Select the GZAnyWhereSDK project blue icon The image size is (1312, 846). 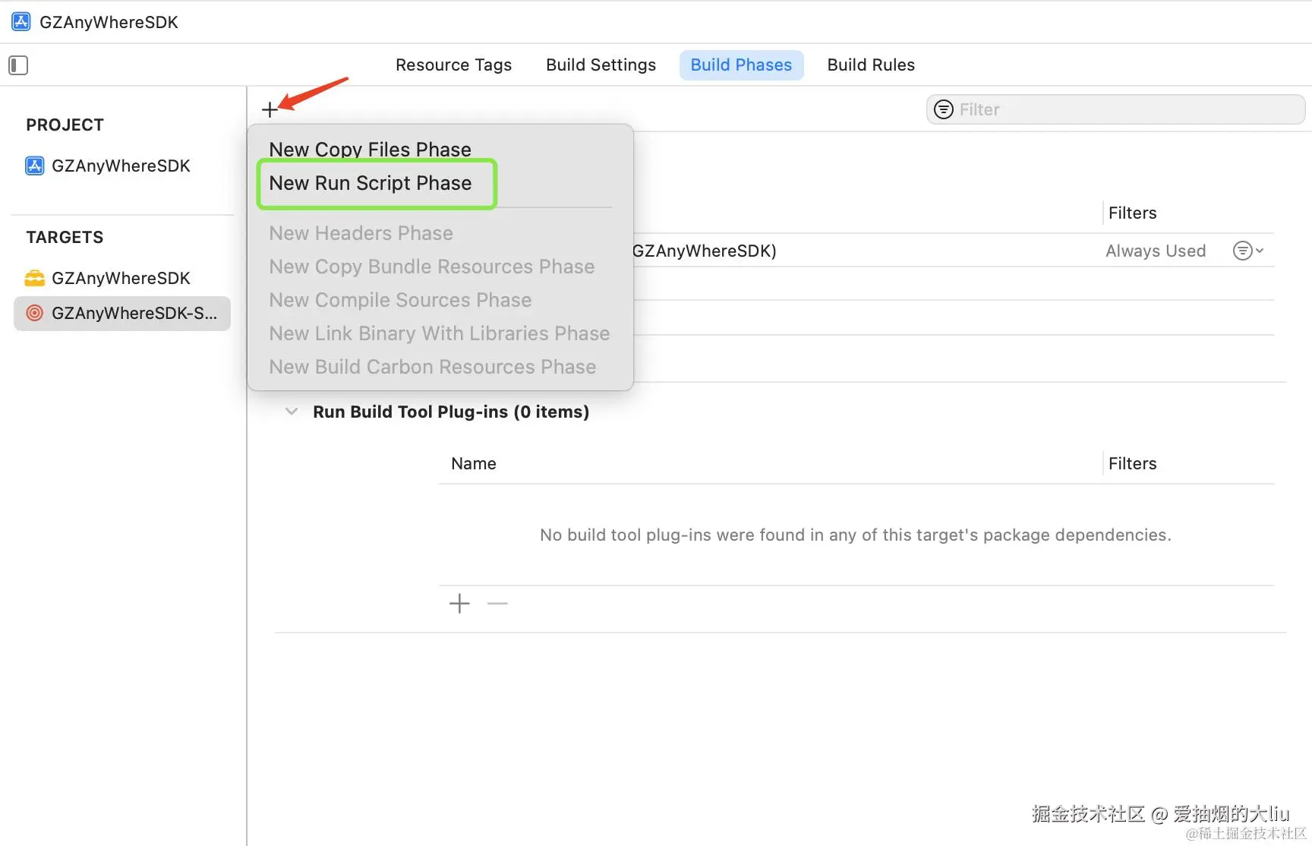click(x=35, y=166)
